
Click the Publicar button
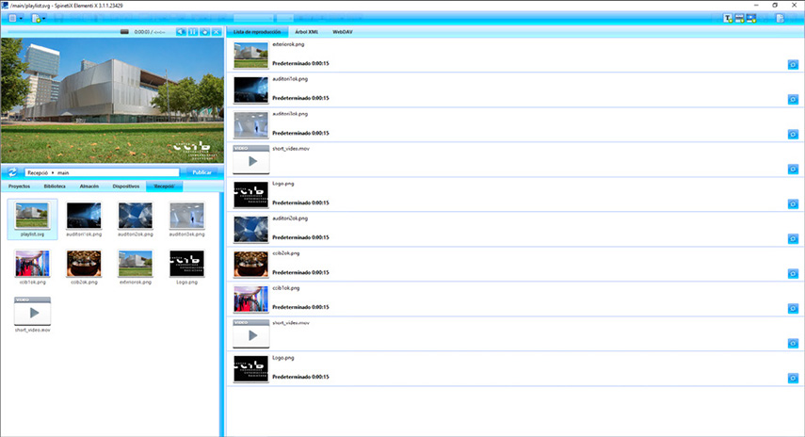tap(201, 172)
